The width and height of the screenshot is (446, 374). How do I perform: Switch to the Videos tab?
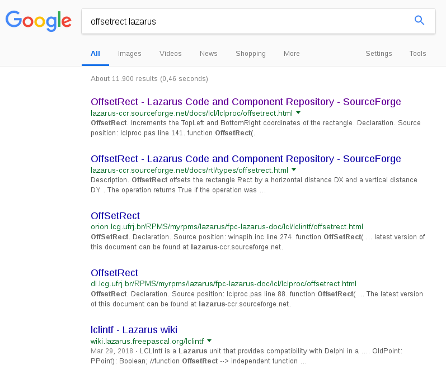pos(170,54)
